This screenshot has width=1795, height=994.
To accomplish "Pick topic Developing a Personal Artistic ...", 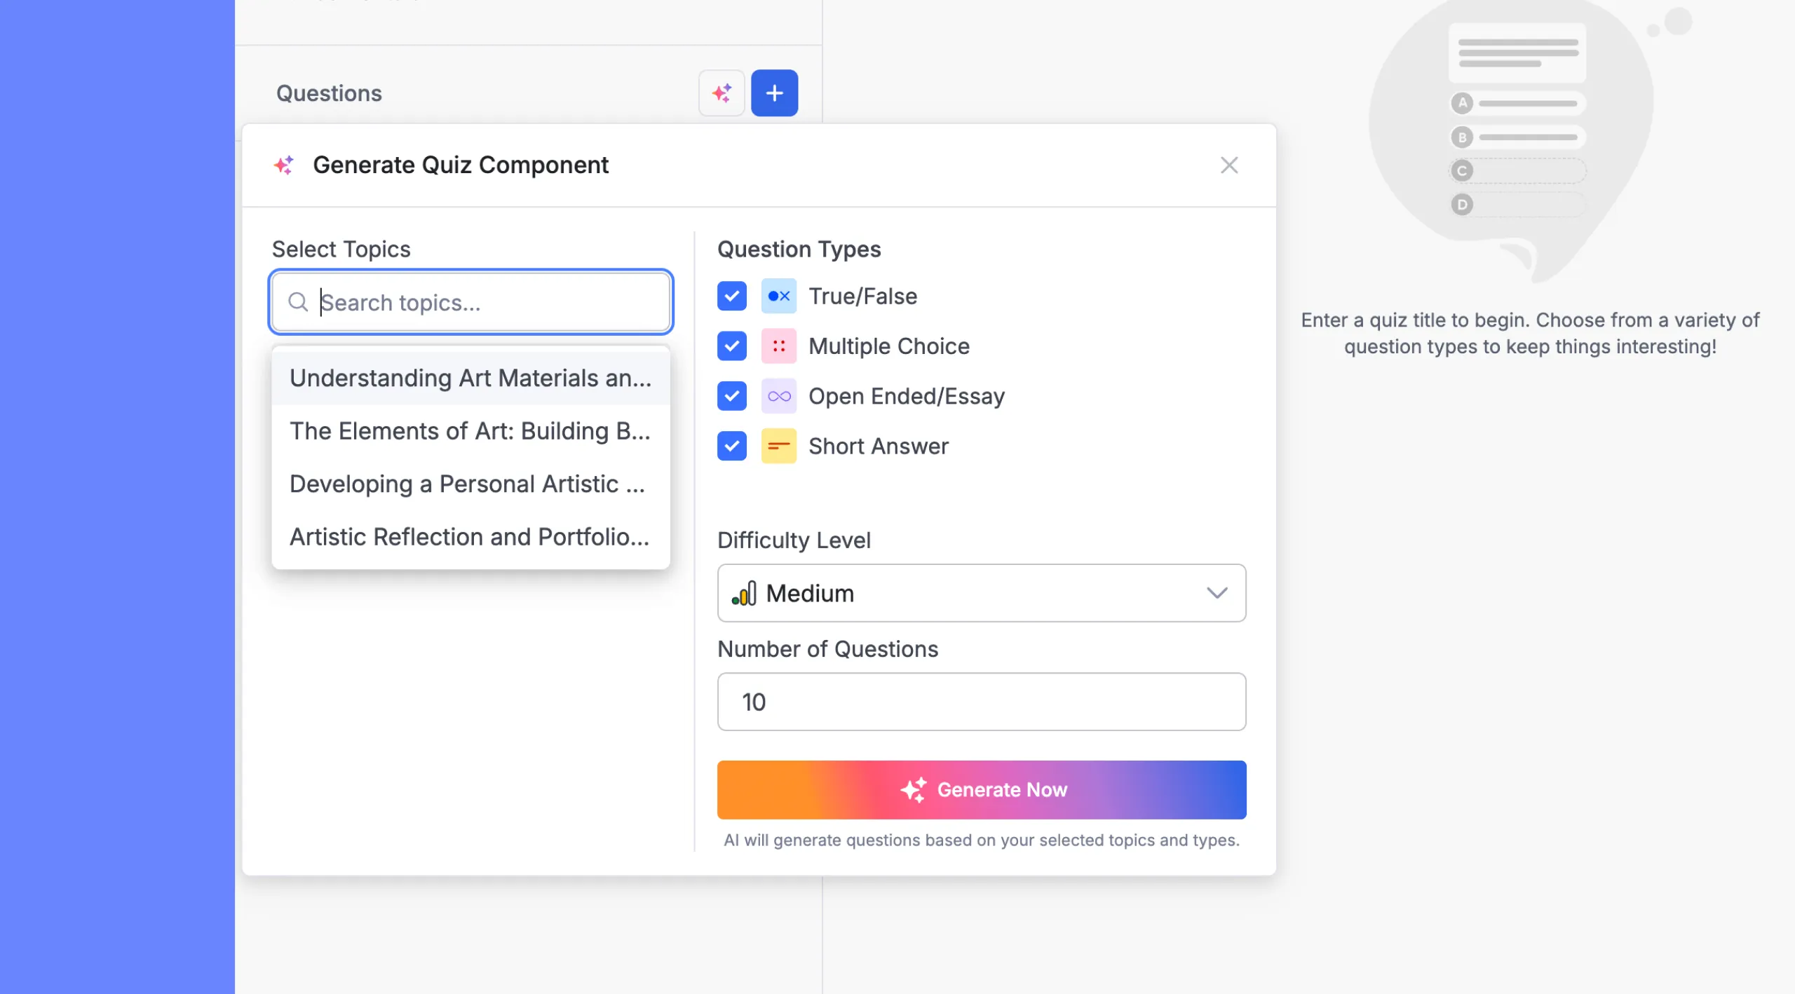I will click(470, 484).
